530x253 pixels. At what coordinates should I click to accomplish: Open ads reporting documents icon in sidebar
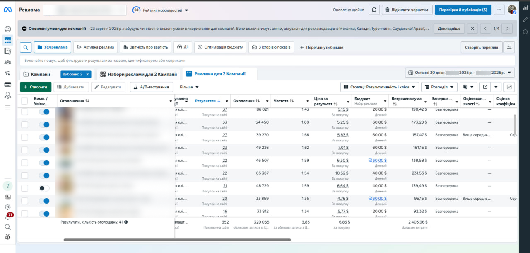(7, 51)
